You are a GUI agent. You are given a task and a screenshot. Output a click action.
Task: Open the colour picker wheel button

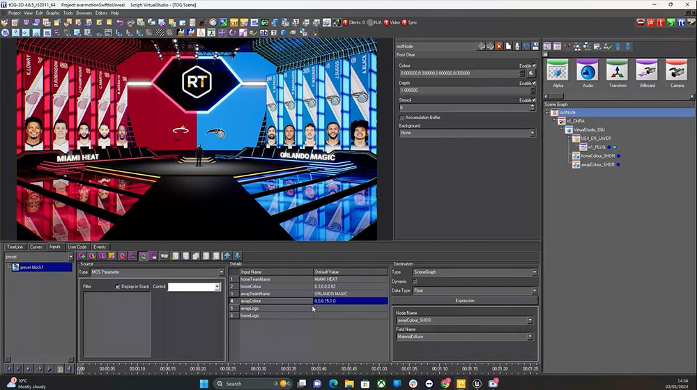[x=530, y=73]
